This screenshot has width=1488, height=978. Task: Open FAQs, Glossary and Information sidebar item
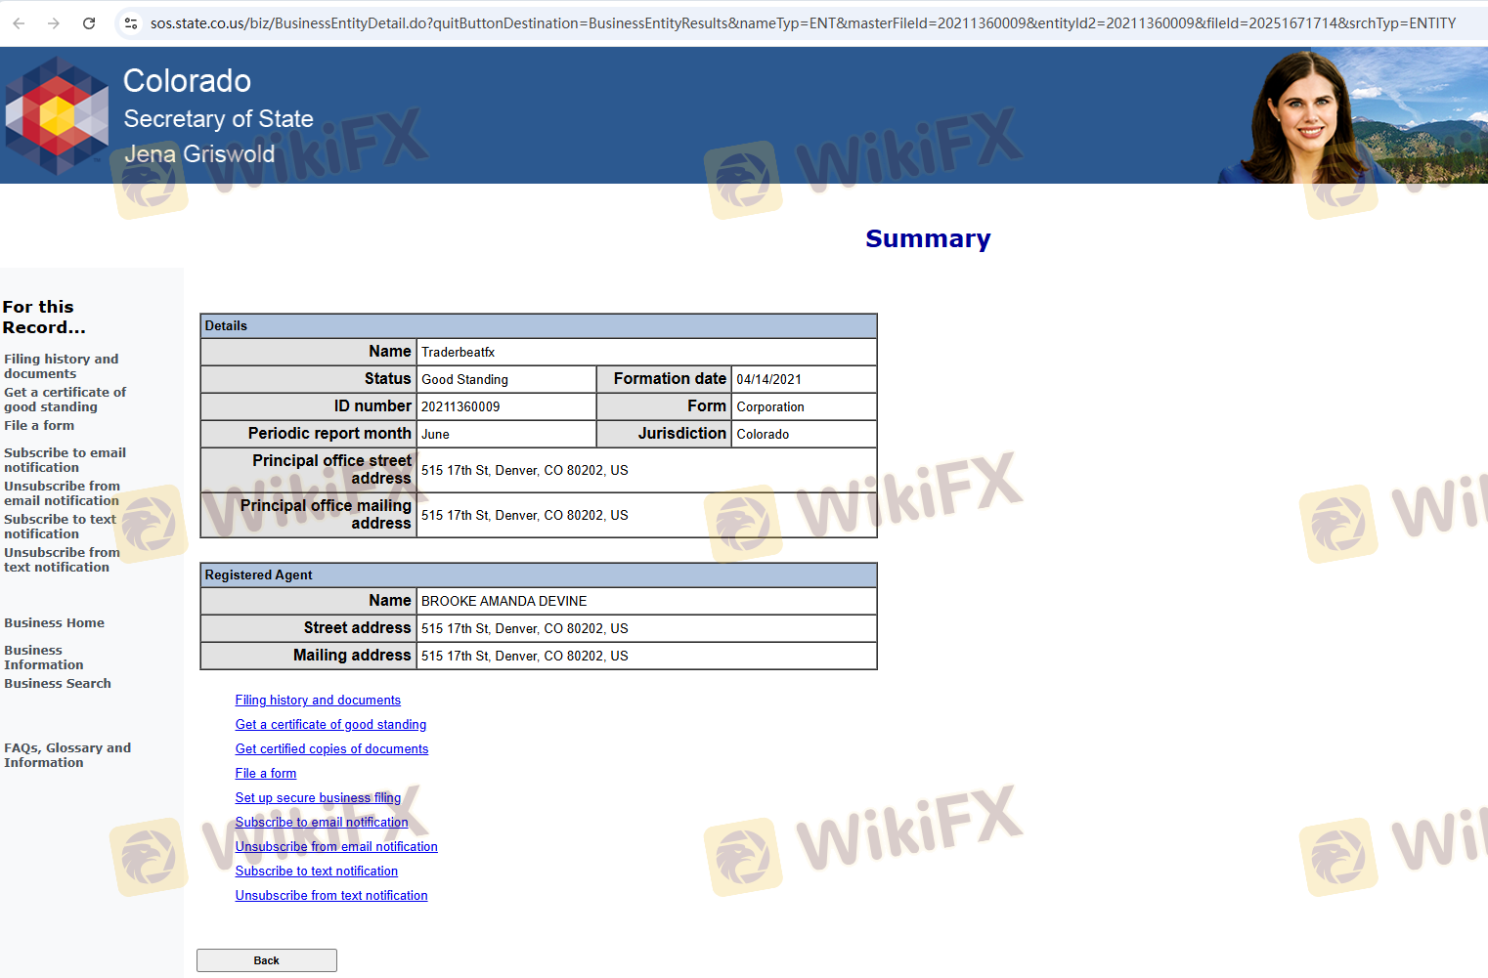pos(66,755)
